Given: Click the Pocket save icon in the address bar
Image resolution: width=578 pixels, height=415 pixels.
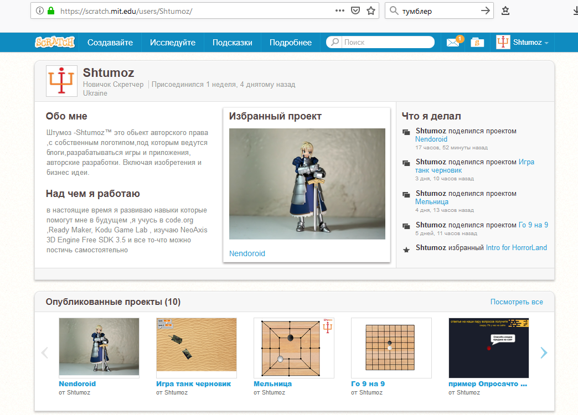Looking at the screenshot, I should pos(355,11).
